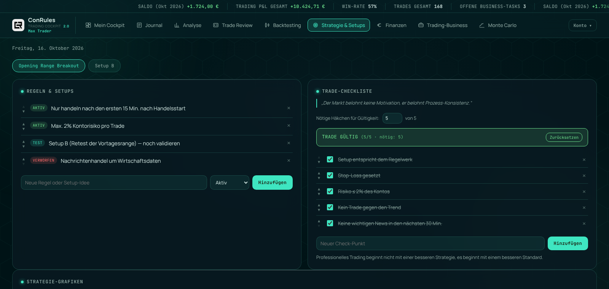Move 'Nachrichtenhandel um Wirtschaftsdaten' rule up
This screenshot has width=609, height=289.
[24, 159]
